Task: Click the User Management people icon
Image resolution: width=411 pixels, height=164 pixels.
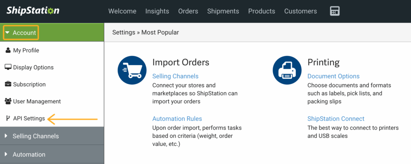Action: (8, 101)
